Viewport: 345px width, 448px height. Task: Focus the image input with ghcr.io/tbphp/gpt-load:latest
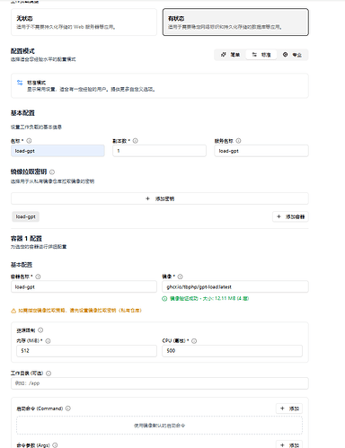[x=235, y=286]
